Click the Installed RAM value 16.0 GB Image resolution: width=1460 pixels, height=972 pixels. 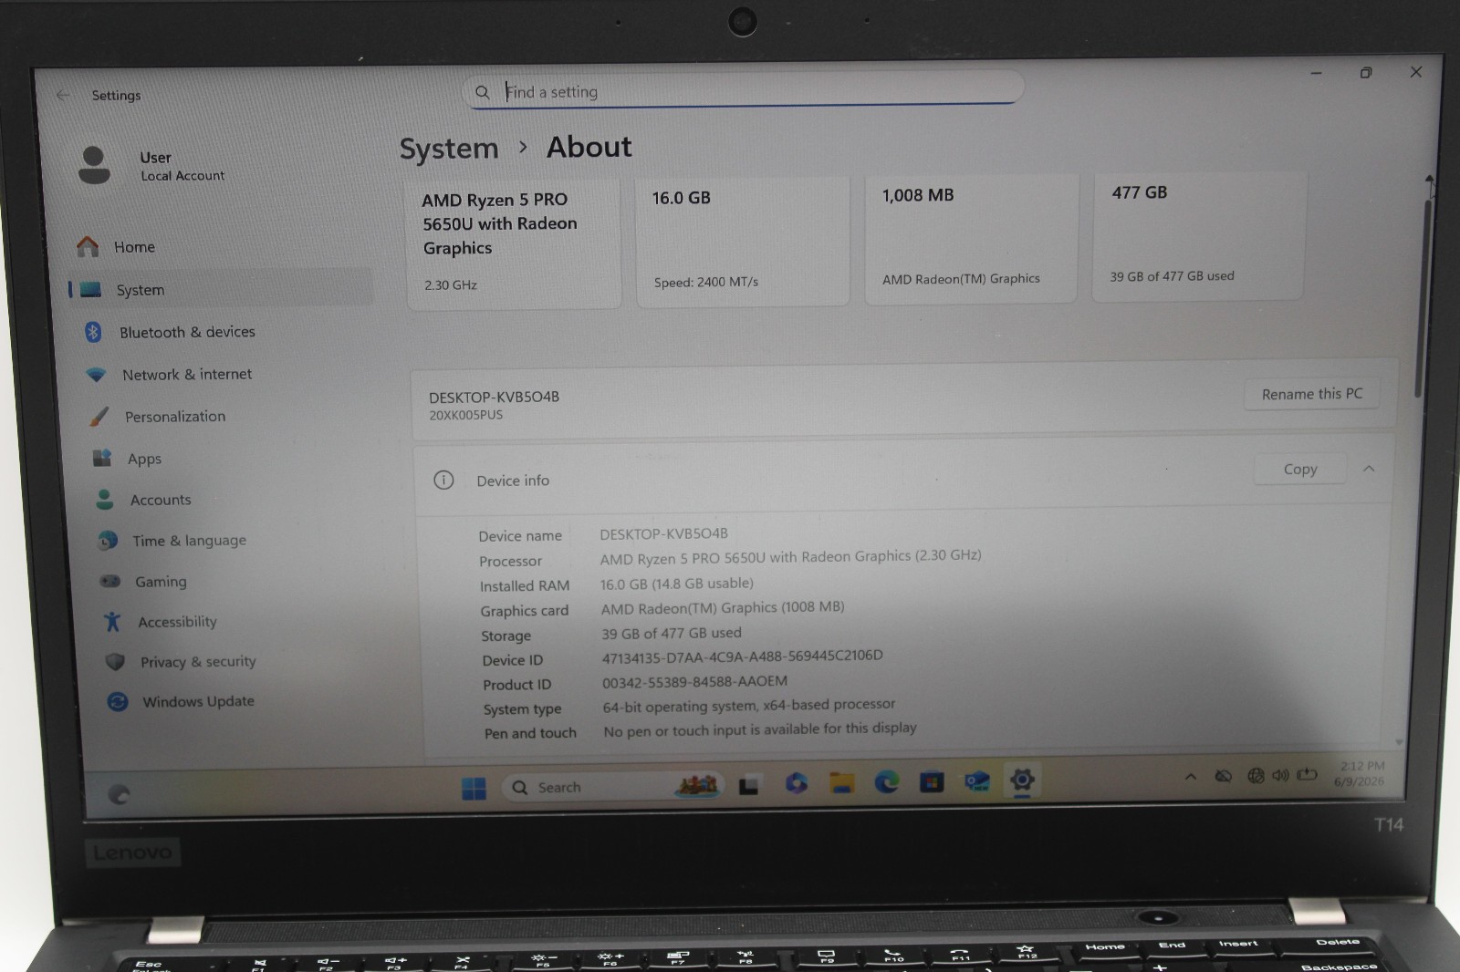(x=676, y=584)
